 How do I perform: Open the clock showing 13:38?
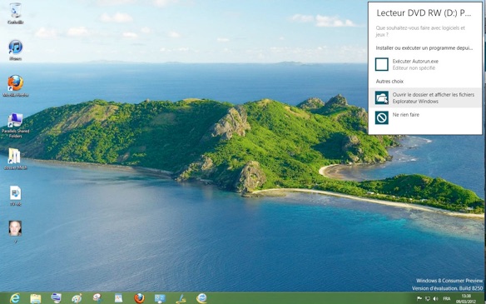pos(466,298)
